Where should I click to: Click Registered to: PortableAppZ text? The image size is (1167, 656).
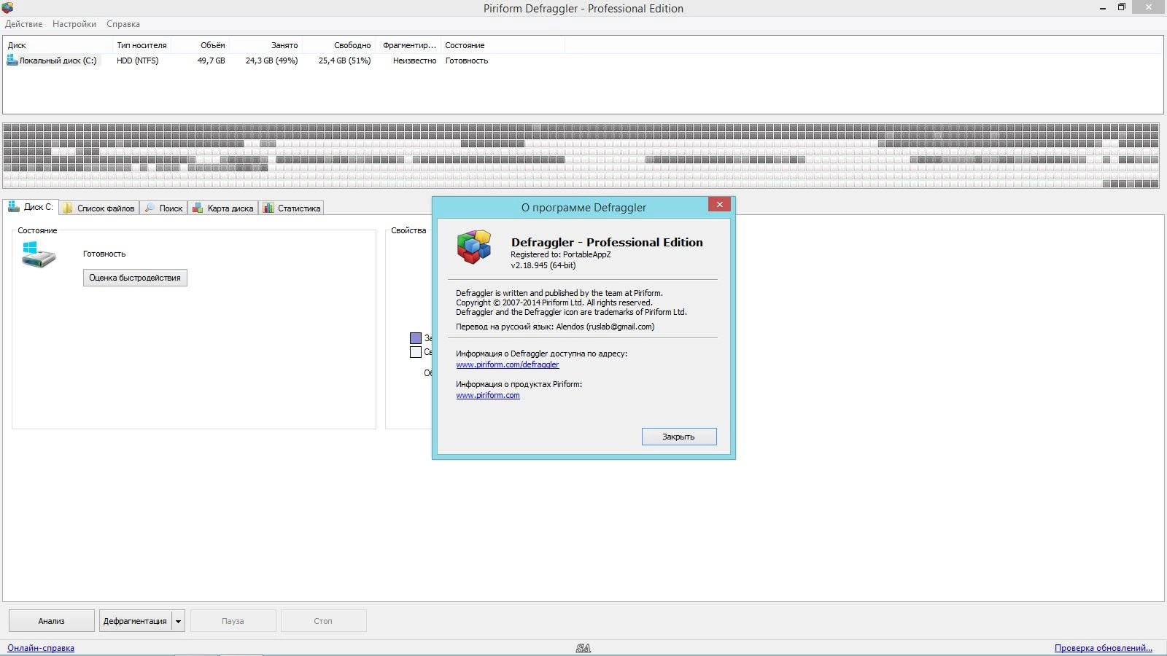point(561,254)
